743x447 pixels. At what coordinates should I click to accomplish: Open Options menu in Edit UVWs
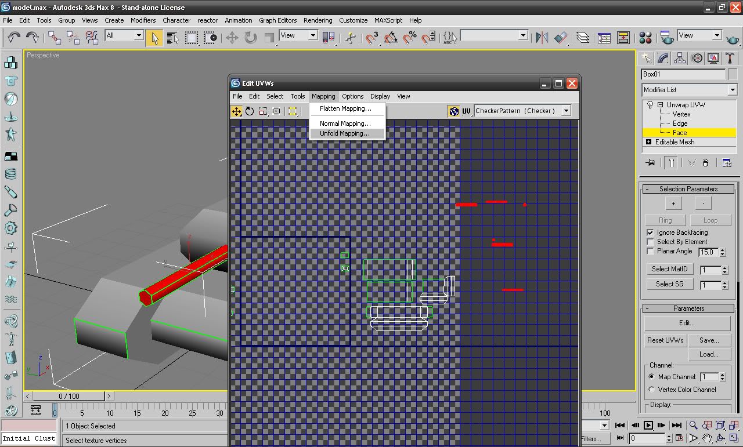(x=352, y=96)
